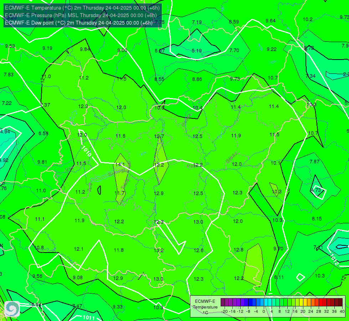Click the 7.22 temperature value
The height and width of the screenshot is (321, 349).
(7, 103)
